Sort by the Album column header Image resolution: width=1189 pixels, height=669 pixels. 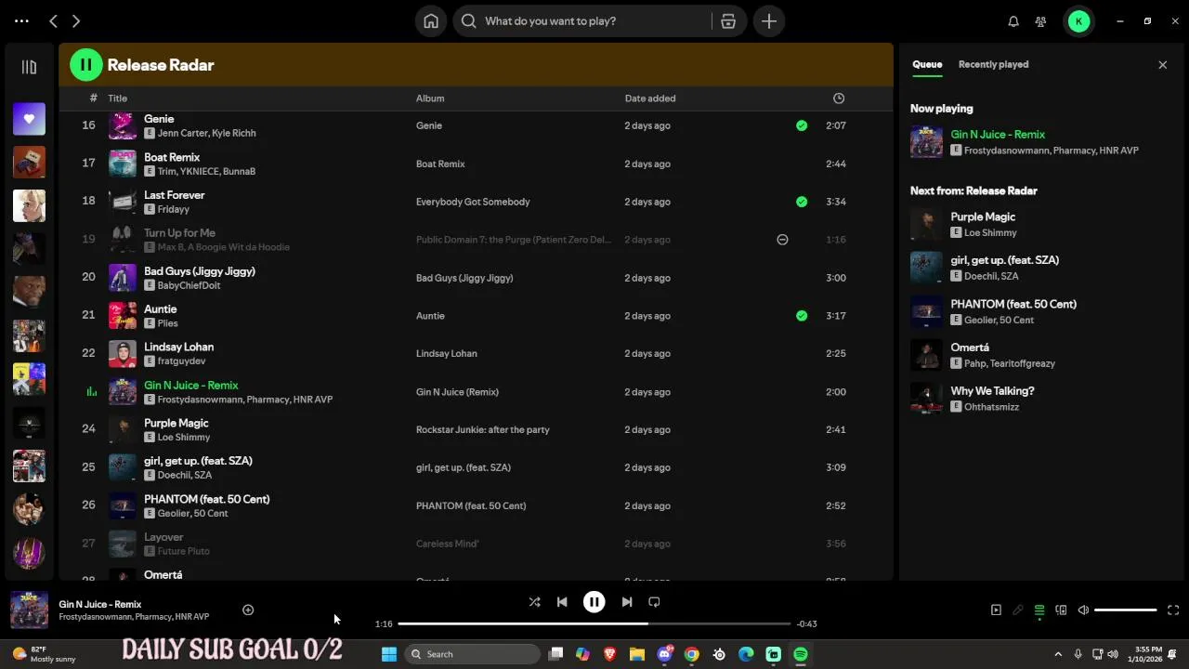coord(430,98)
